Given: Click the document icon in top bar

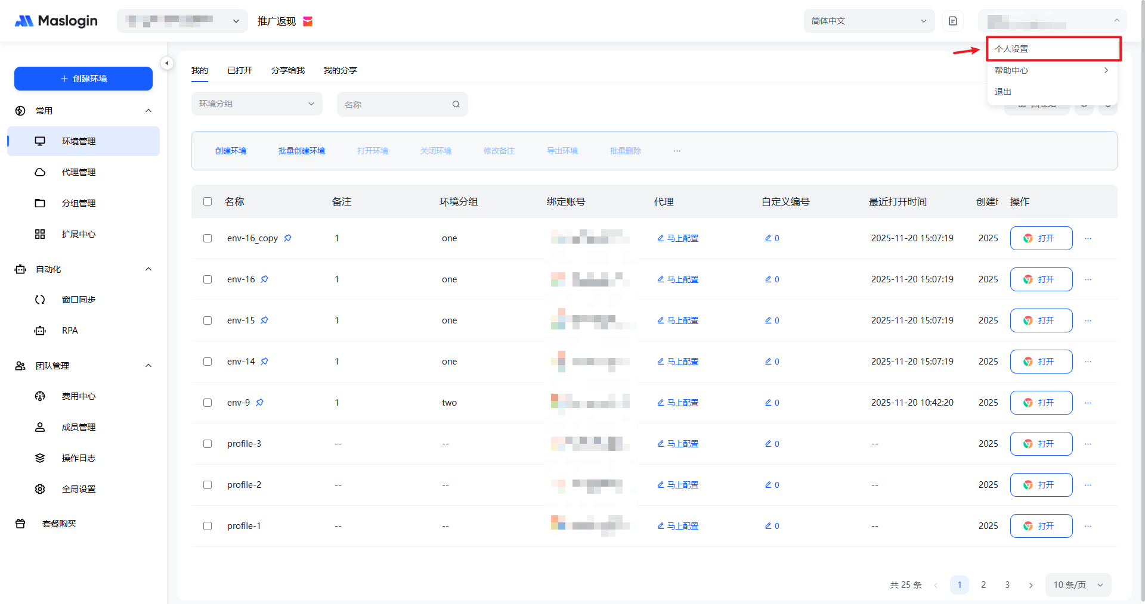Looking at the screenshot, I should (x=953, y=21).
